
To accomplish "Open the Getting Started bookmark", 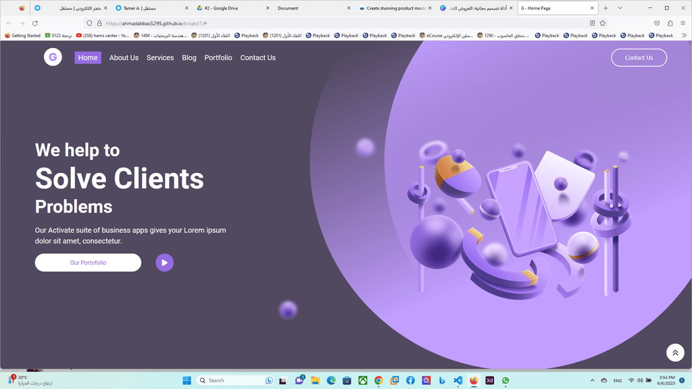I will point(22,35).
